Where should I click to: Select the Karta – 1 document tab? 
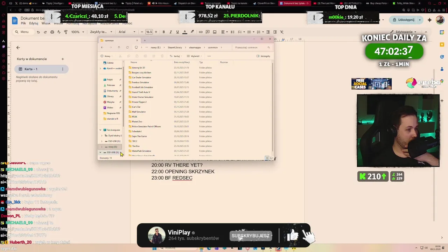(41, 69)
